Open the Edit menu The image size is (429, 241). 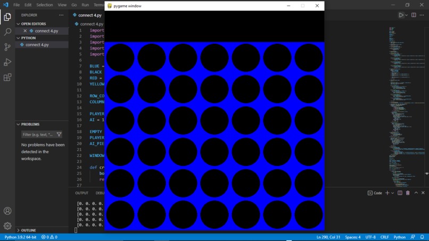pos(28,5)
